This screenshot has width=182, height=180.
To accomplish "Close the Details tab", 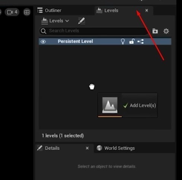I will pyautogui.click(x=87, y=148).
